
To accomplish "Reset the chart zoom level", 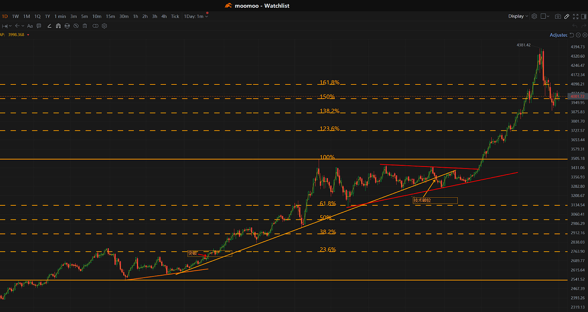I will point(572,35).
